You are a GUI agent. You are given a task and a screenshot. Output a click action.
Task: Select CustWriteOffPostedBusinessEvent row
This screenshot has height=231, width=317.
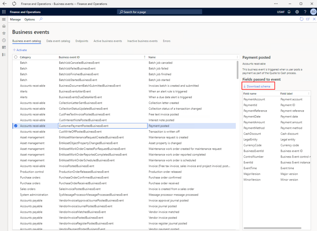tap(124, 132)
